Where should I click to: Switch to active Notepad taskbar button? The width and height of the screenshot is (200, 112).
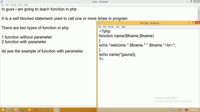tap(56, 110)
